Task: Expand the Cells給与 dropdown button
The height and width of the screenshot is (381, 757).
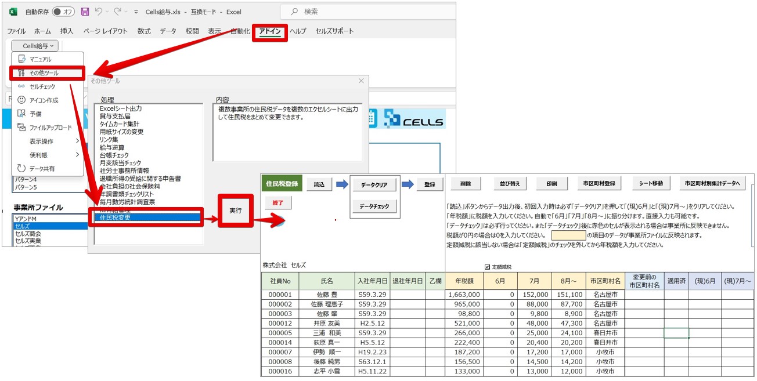Action: 35,46
